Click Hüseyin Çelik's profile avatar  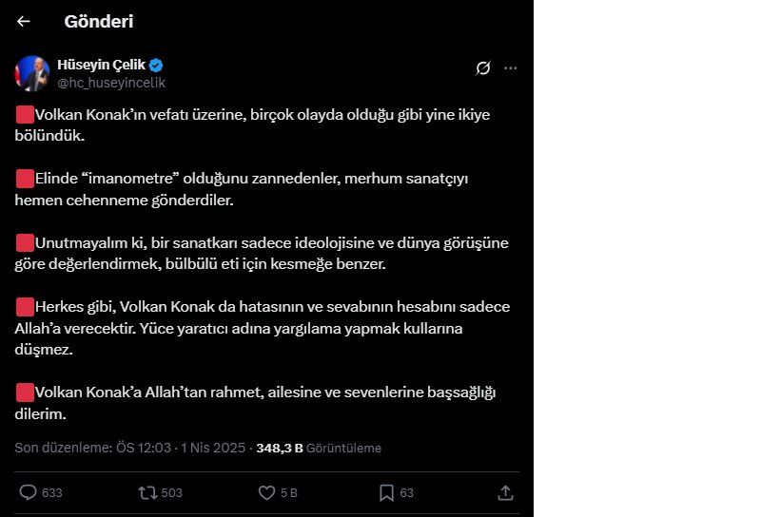coord(32,73)
